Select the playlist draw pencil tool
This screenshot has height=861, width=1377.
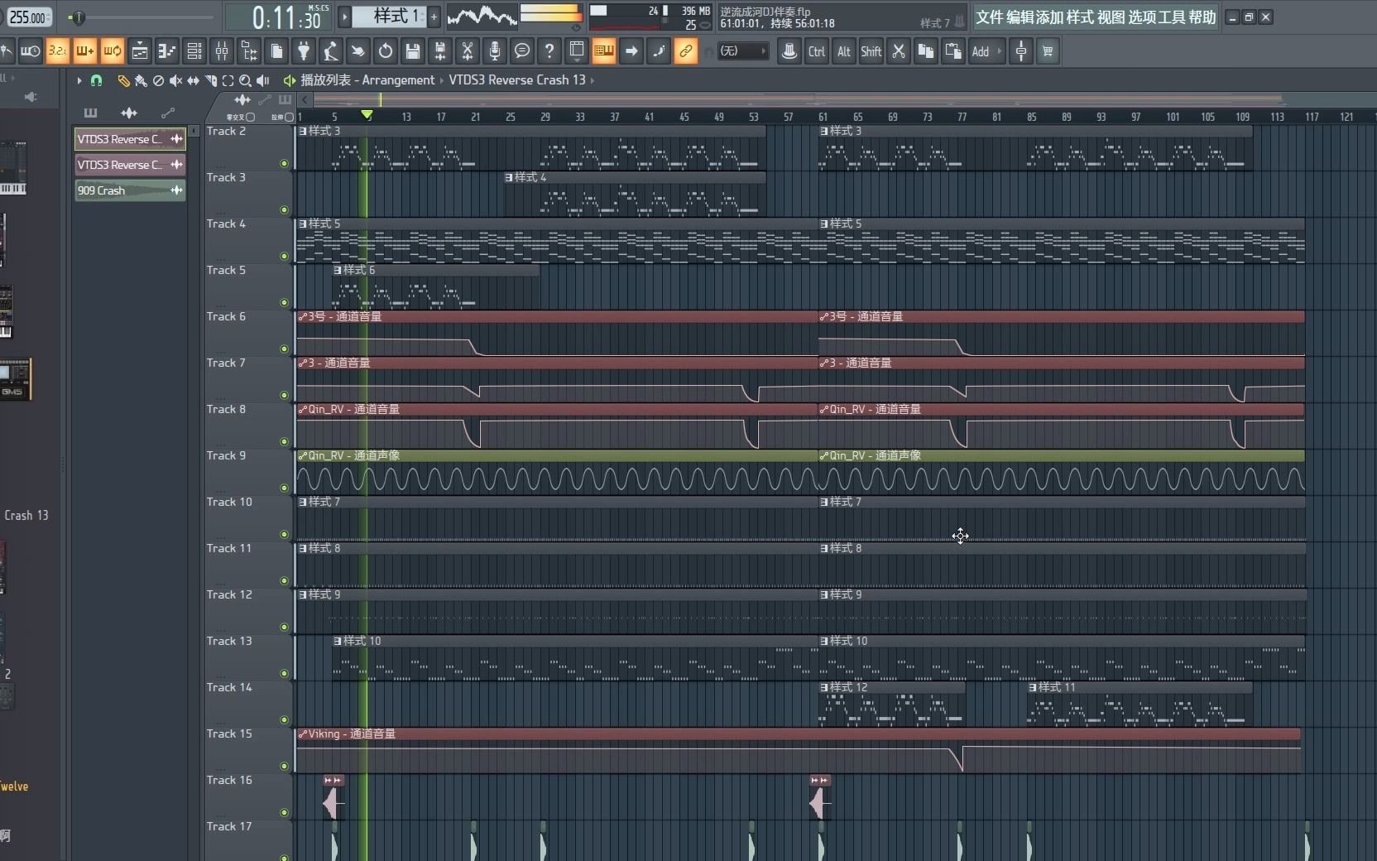pos(123,80)
